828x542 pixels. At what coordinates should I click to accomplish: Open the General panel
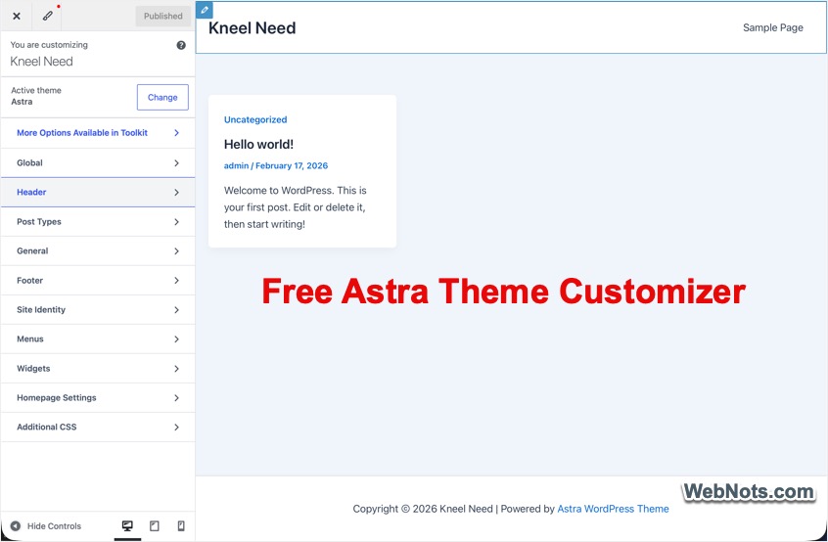point(98,251)
